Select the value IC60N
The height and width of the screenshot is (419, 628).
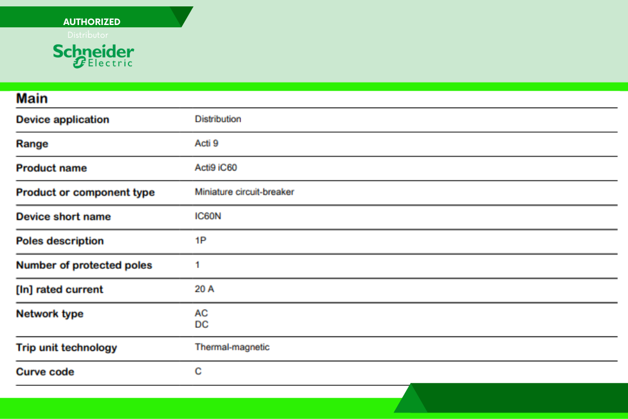click(x=208, y=216)
